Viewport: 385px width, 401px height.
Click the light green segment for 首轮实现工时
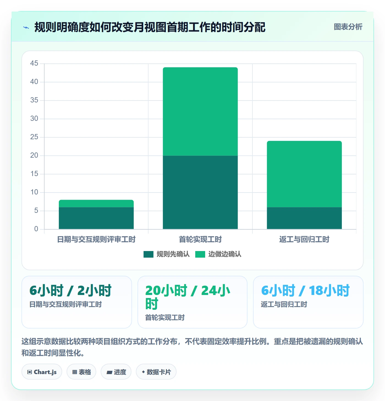[x=200, y=112]
